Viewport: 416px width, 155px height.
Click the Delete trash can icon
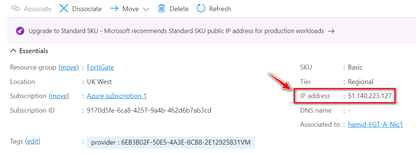pos(161,9)
